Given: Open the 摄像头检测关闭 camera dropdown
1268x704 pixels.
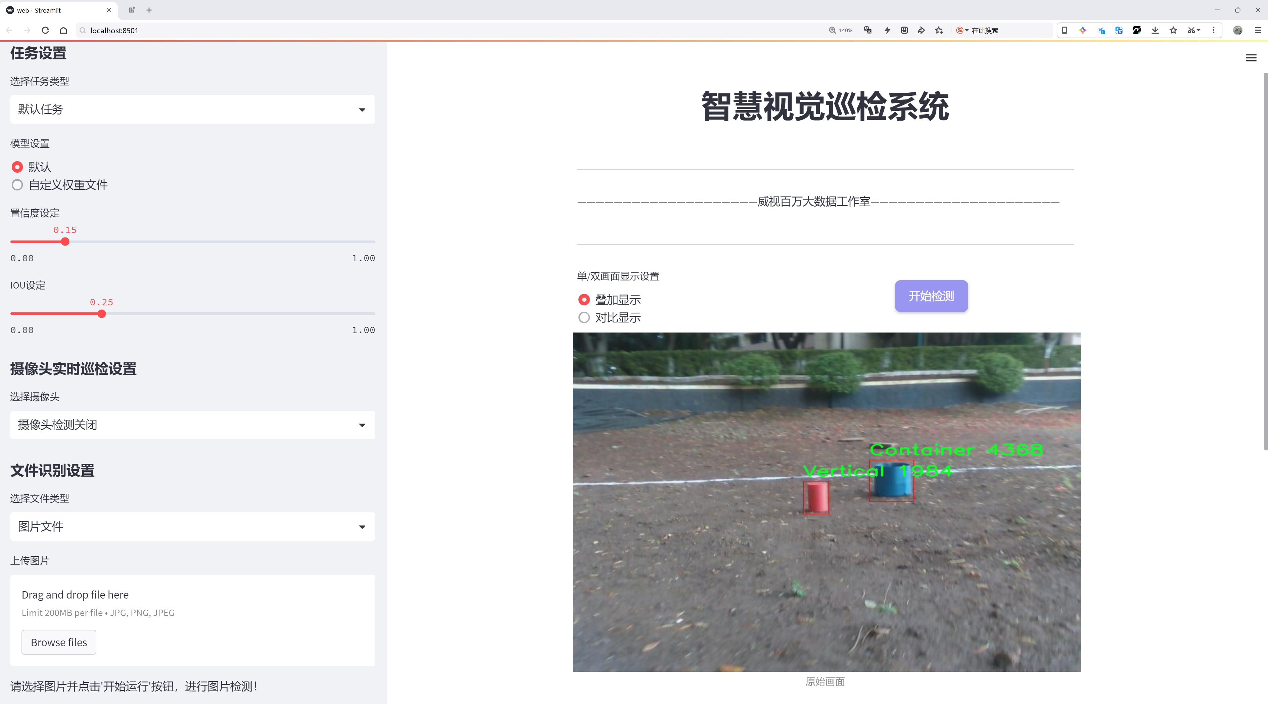Looking at the screenshot, I should point(192,425).
